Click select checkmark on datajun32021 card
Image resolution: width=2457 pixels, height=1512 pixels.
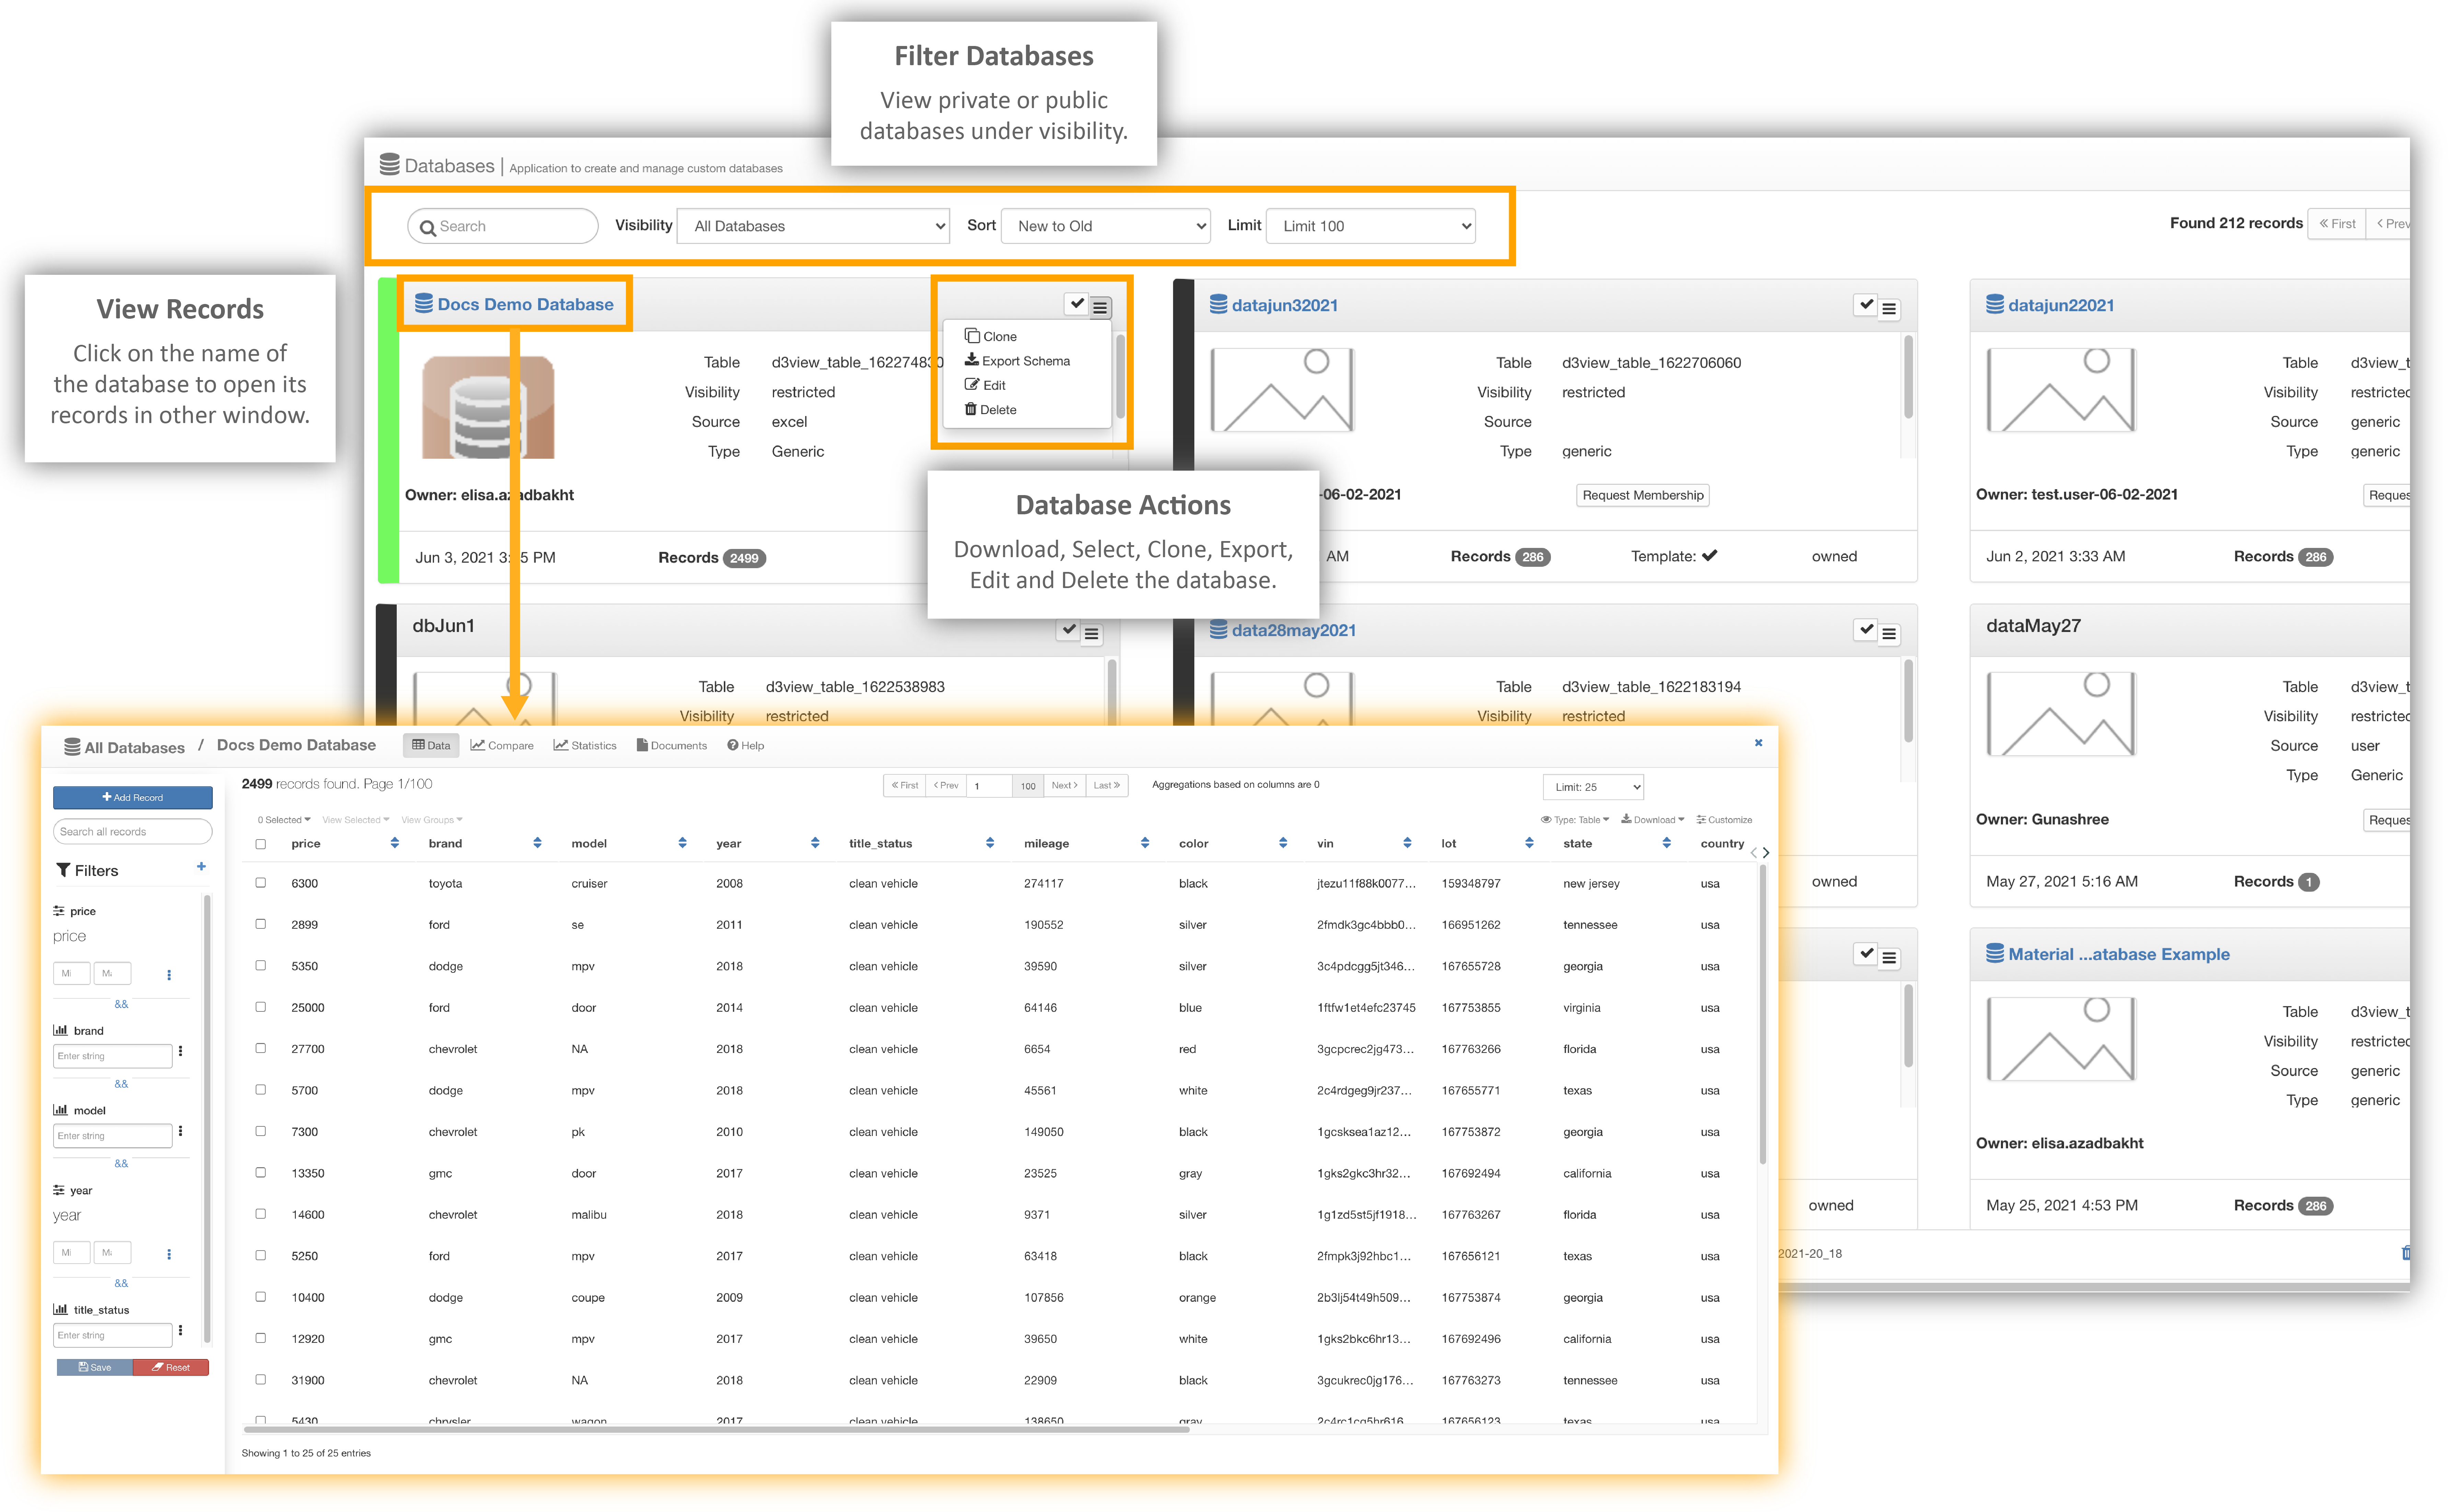pos(1866,305)
